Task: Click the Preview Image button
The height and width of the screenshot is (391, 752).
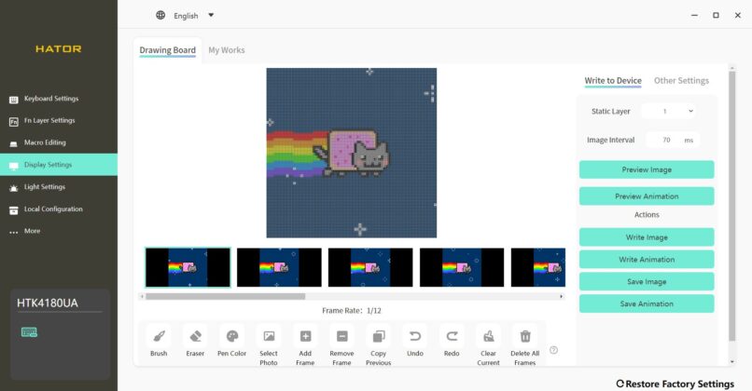Action: coord(647,169)
